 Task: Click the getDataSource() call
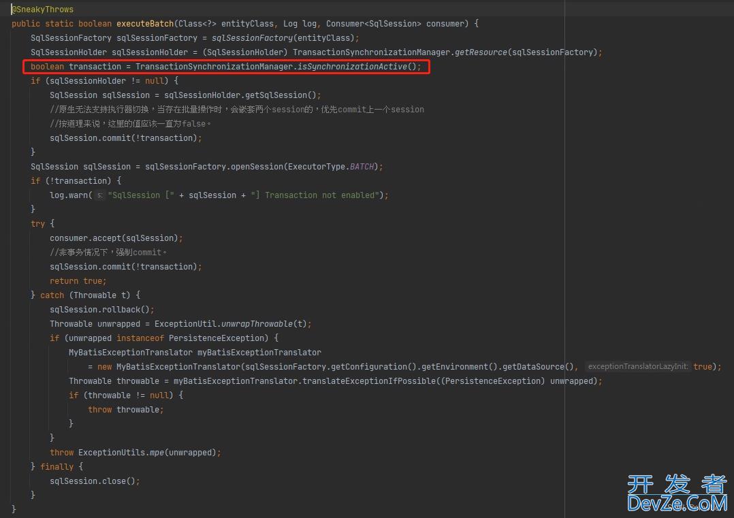[538, 366]
